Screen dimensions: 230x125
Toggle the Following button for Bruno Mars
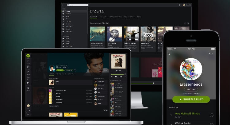[x=69, y=70]
